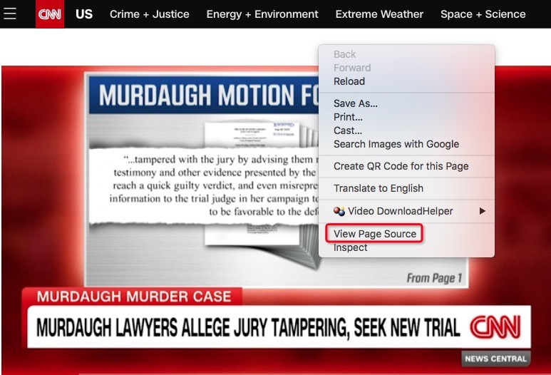551x375 pixels.
Task: Click the CNN logo in the header
Action: click(x=49, y=14)
